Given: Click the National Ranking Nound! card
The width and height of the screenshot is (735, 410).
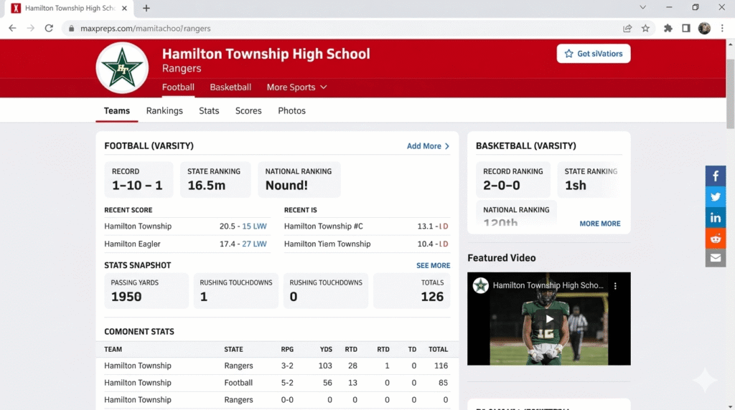Looking at the screenshot, I should click(299, 179).
